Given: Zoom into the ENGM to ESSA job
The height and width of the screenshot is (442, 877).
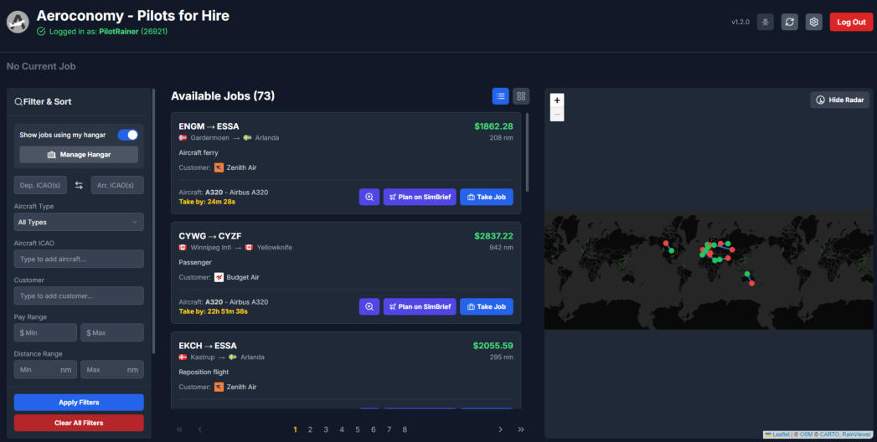Looking at the screenshot, I should coord(369,197).
